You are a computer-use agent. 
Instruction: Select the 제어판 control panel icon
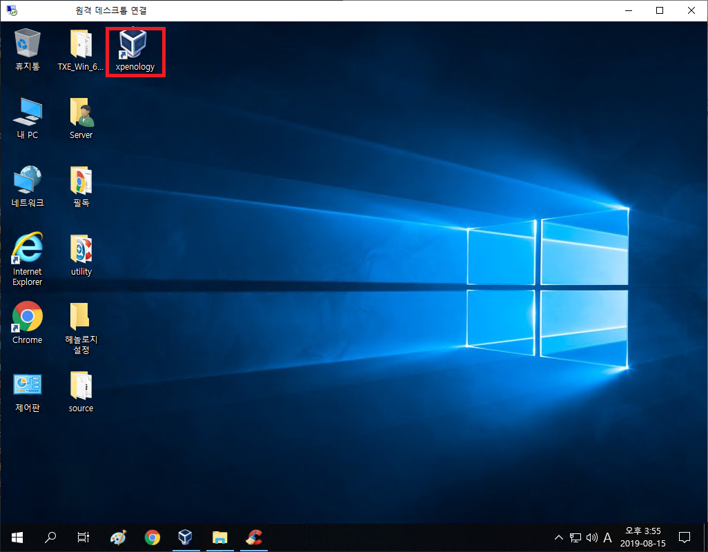click(x=28, y=393)
